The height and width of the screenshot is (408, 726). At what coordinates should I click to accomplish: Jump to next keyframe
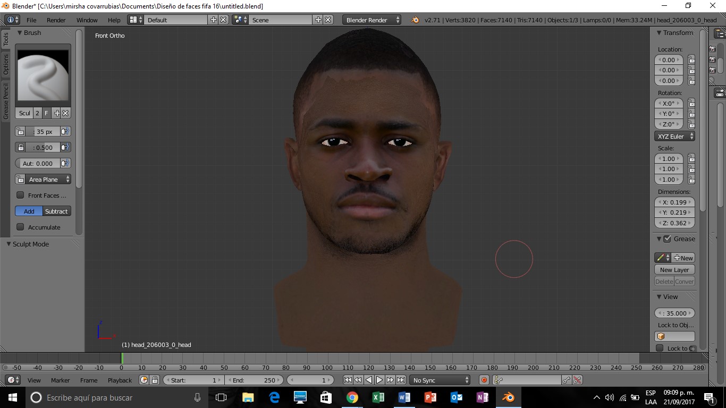390,380
